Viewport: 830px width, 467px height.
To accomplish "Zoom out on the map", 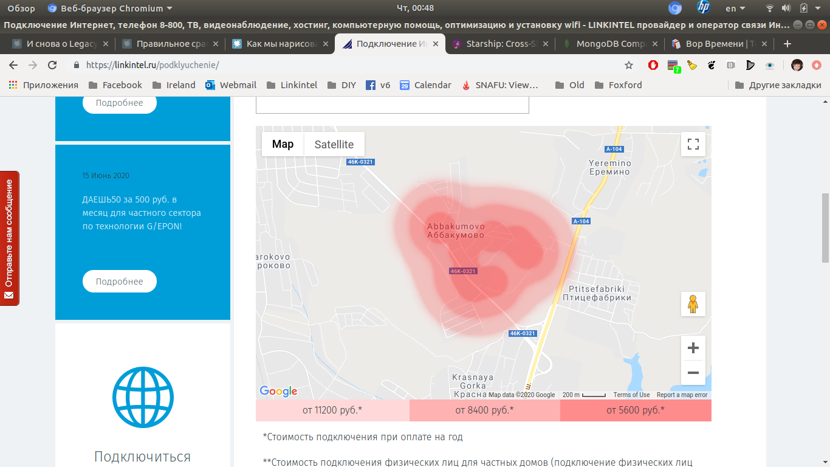I will 693,373.
